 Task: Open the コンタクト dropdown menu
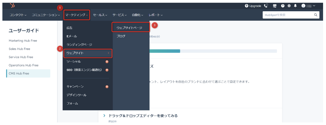pyautogui.click(x=18, y=15)
